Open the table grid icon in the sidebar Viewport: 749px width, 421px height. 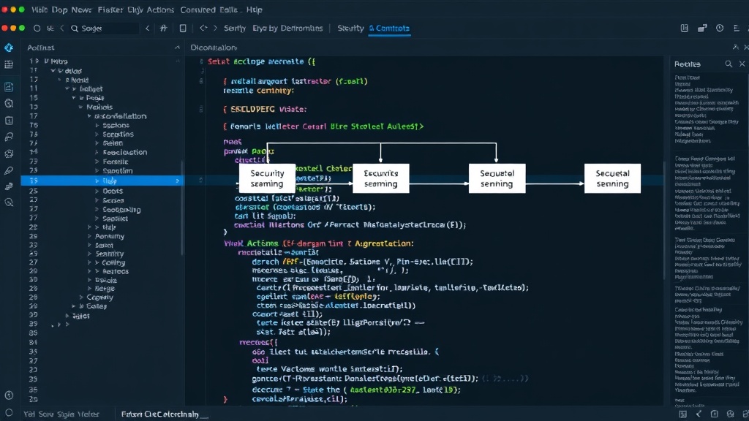[x=9, y=64]
